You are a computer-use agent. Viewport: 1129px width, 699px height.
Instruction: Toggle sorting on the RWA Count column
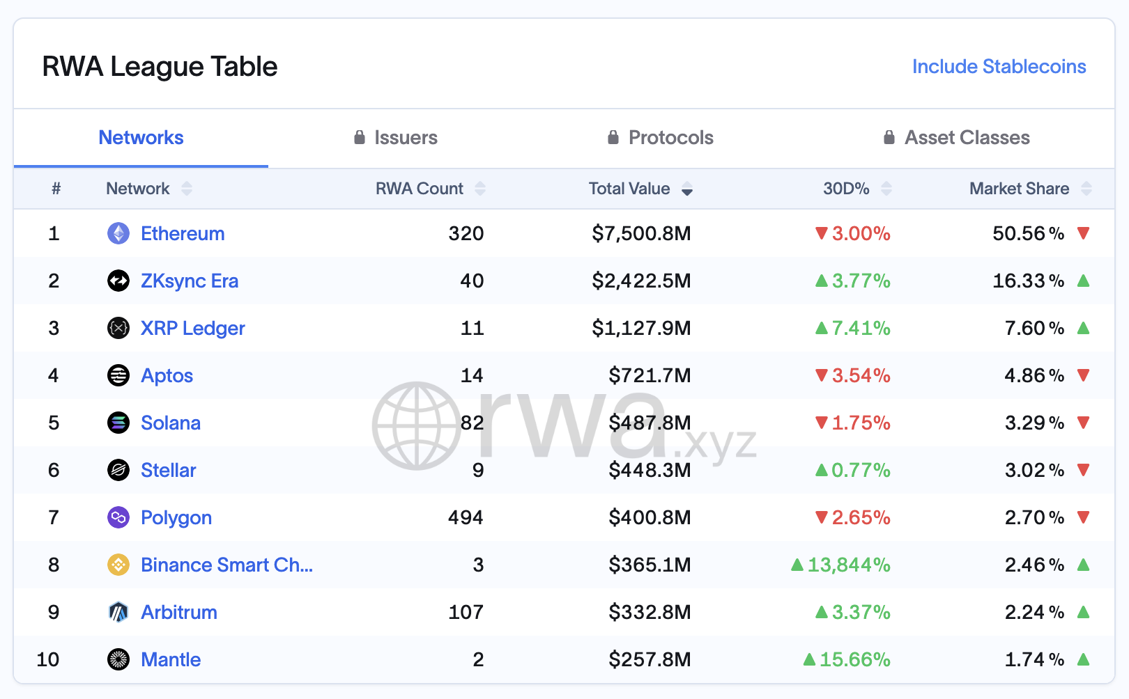(480, 189)
